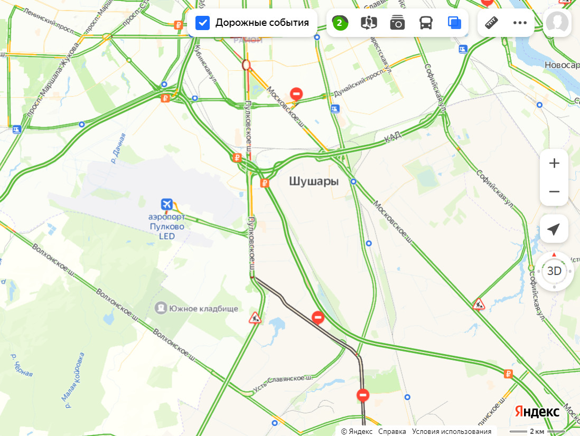Viewport: 580px width, 436px height.
Task: Uncheck the Дорожные события checkbox
Action: [x=202, y=23]
